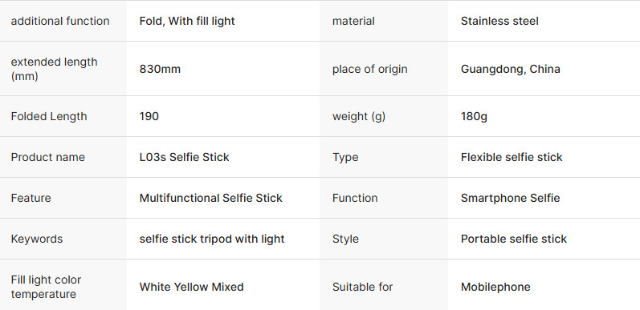Viewport: 640px width, 310px height.
Task: Click the 'place of origin' label
Action: coord(370,69)
